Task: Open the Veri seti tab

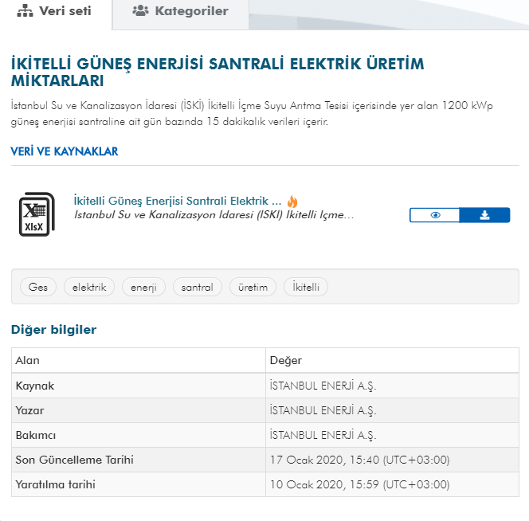Action: pyautogui.click(x=54, y=11)
